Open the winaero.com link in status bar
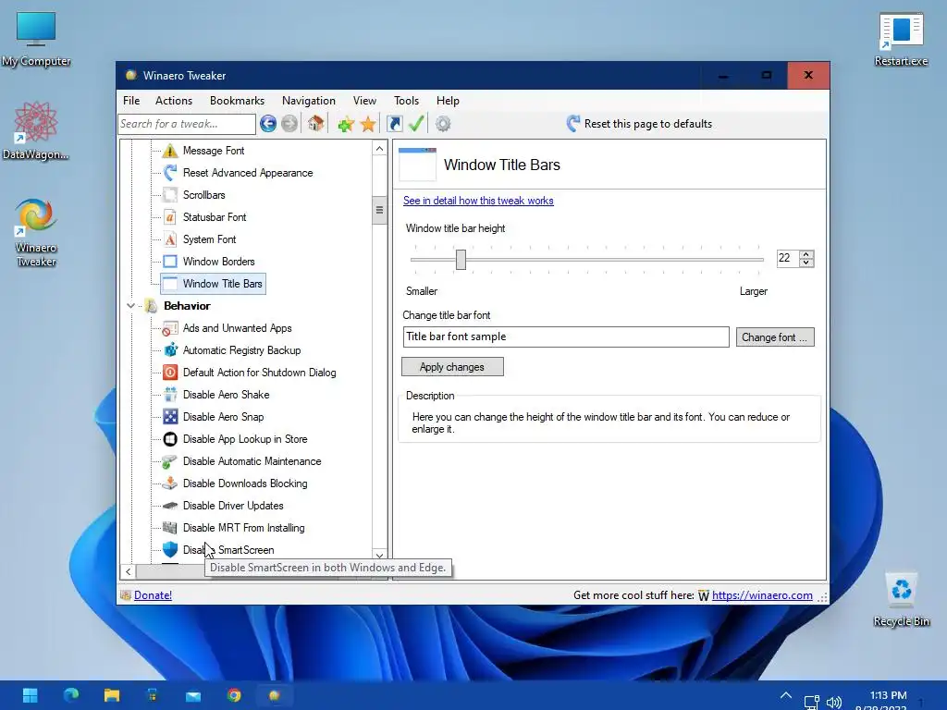 click(x=762, y=595)
